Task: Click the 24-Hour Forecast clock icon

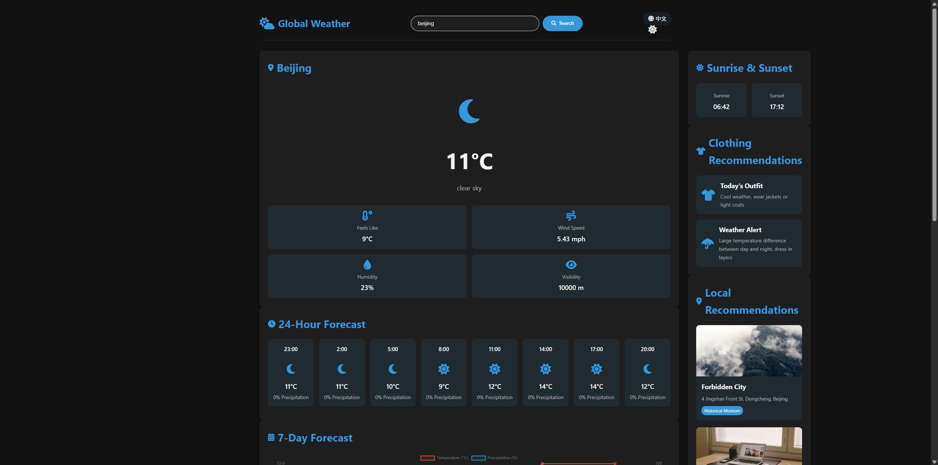Action: click(271, 324)
